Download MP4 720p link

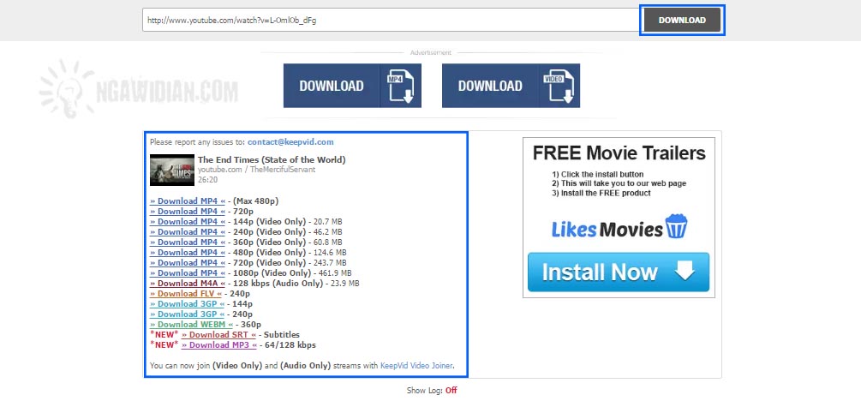(x=188, y=212)
